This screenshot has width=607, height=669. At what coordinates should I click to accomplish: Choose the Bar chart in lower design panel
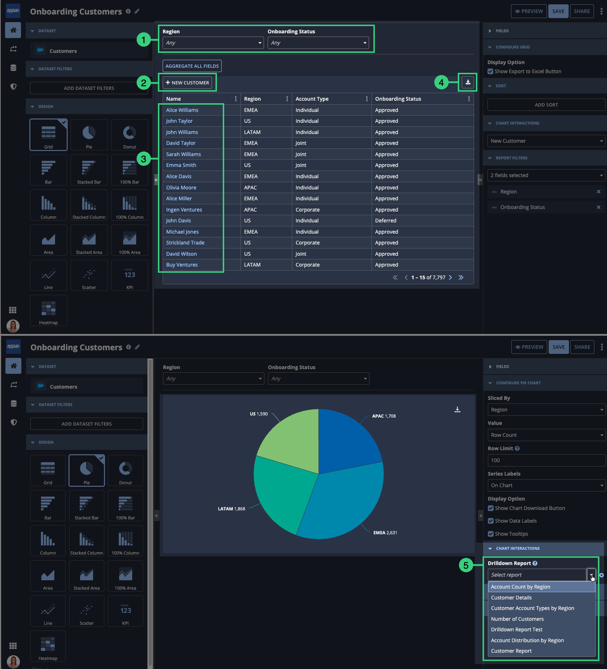(48, 506)
